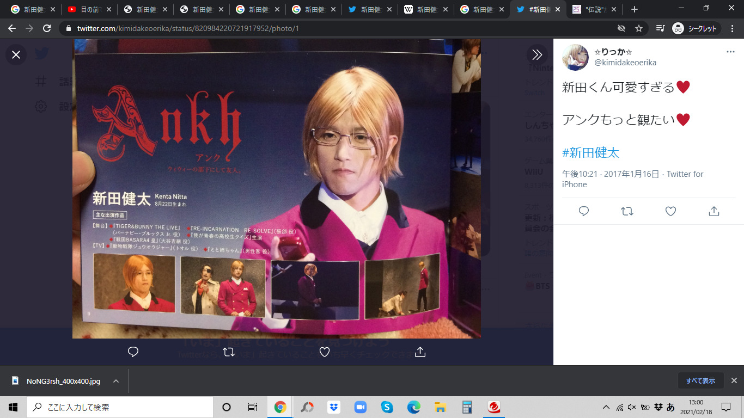Expand options for downloaded NoNG3rsh_400x400.jpg
This screenshot has width=744, height=418.
coord(116,381)
